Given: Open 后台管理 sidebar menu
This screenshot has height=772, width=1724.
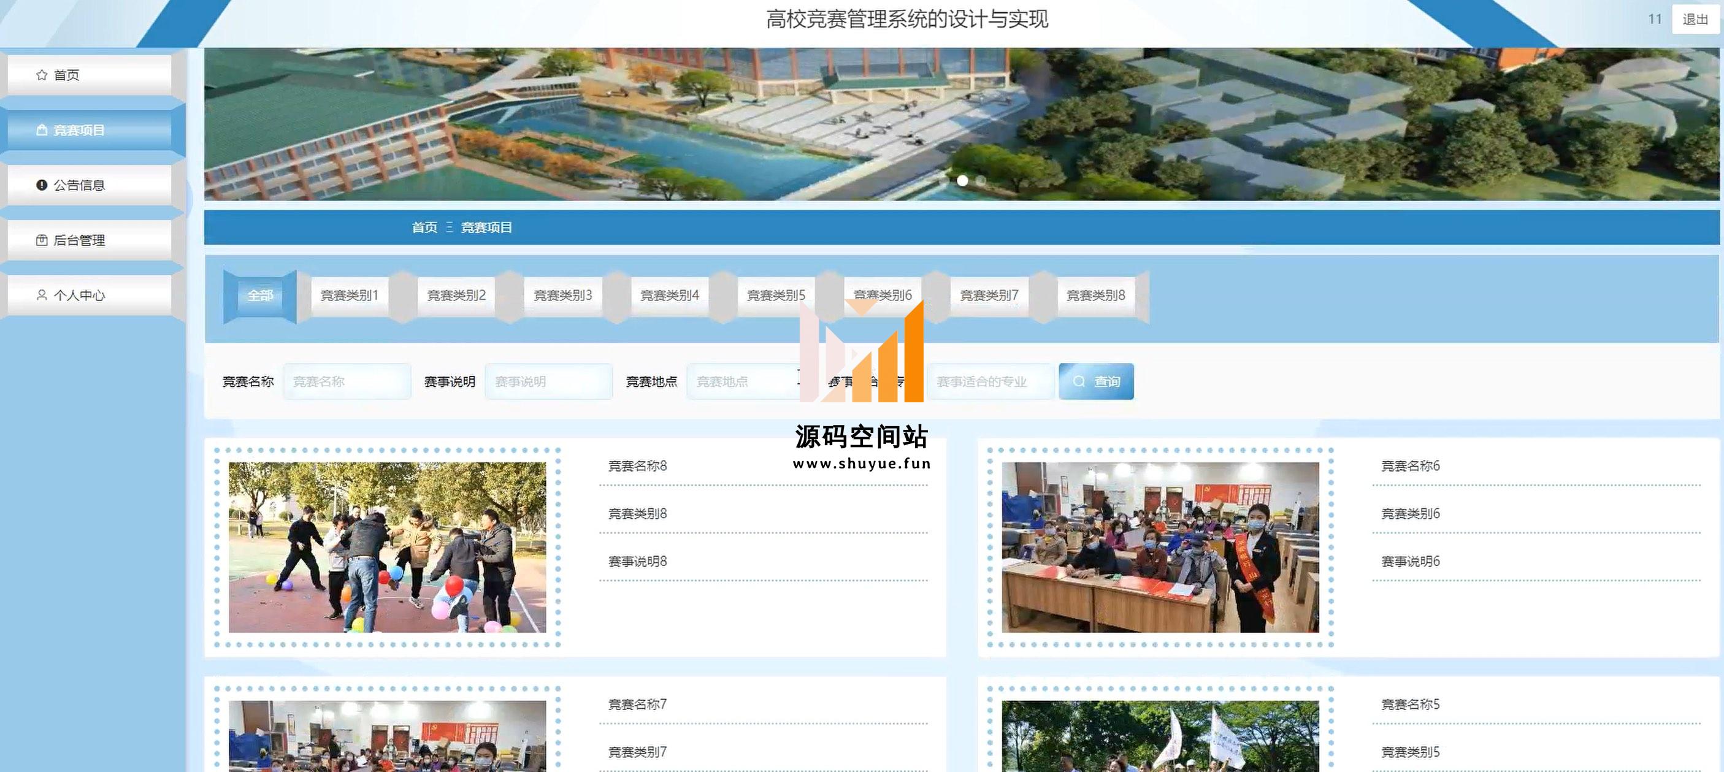Looking at the screenshot, I should point(90,240).
